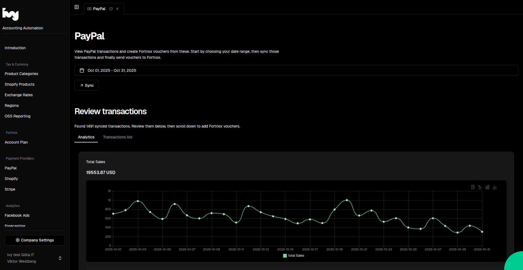523x270 pixels.
Task: Reload the PayPal tab
Action: [x=111, y=9]
